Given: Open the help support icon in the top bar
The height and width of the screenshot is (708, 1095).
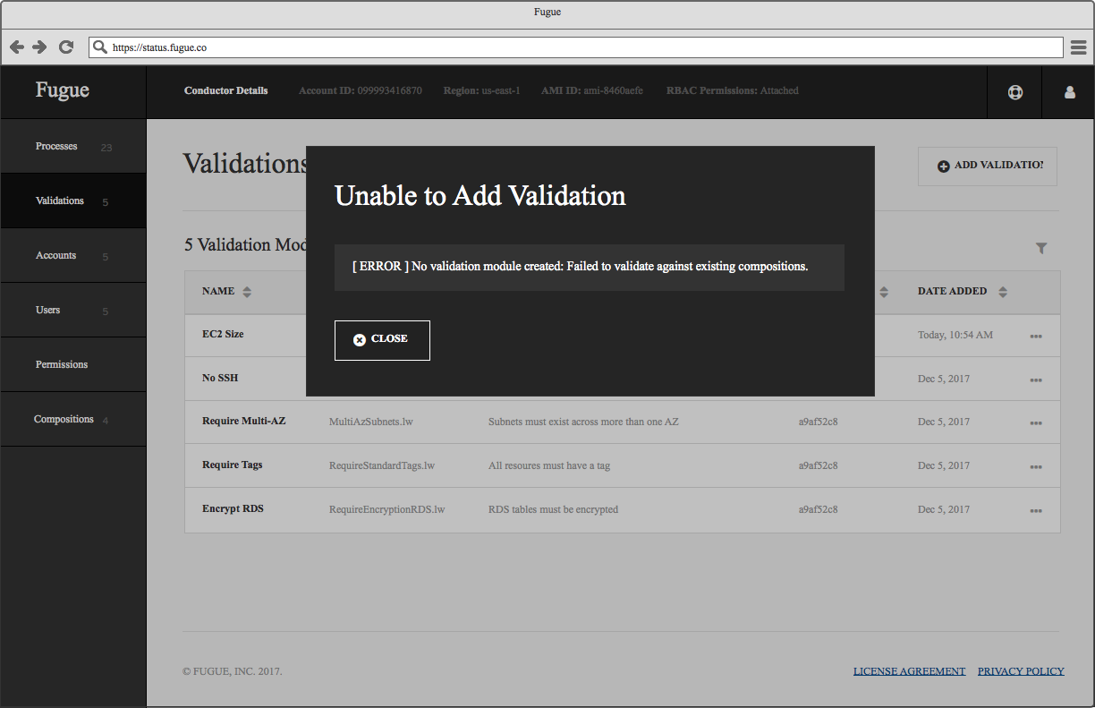Looking at the screenshot, I should (1014, 90).
